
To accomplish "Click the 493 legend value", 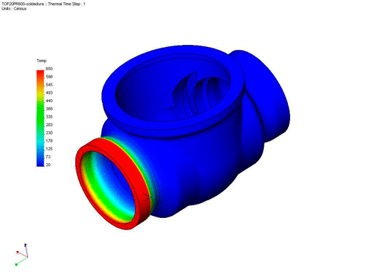I will (x=49, y=93).
